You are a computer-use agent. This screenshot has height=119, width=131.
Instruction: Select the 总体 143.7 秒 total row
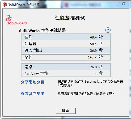pyautogui.click(x=66, y=57)
